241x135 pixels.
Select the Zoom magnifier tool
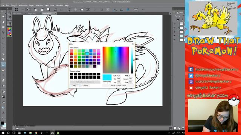[3, 16]
